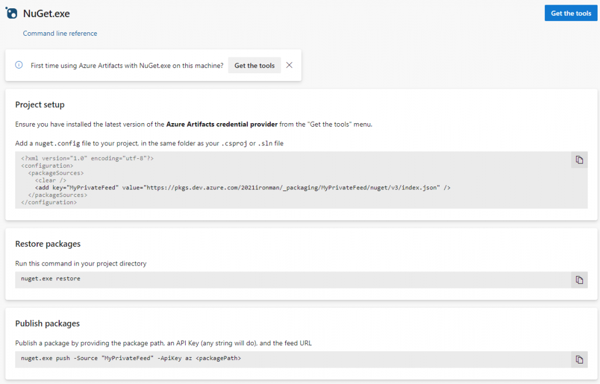Viewport: 600px width, 384px height.
Task: Click inside the nuget.config code block
Action: pyautogui.click(x=293, y=180)
